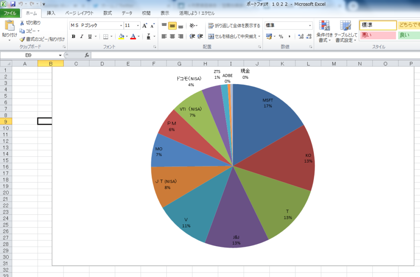Click the Accounting Number Format icon

tap(269, 37)
